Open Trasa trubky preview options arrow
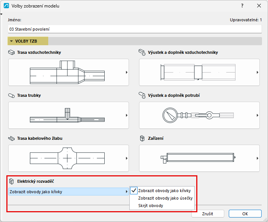The height and width of the screenshot is (222, 268). 127,115
